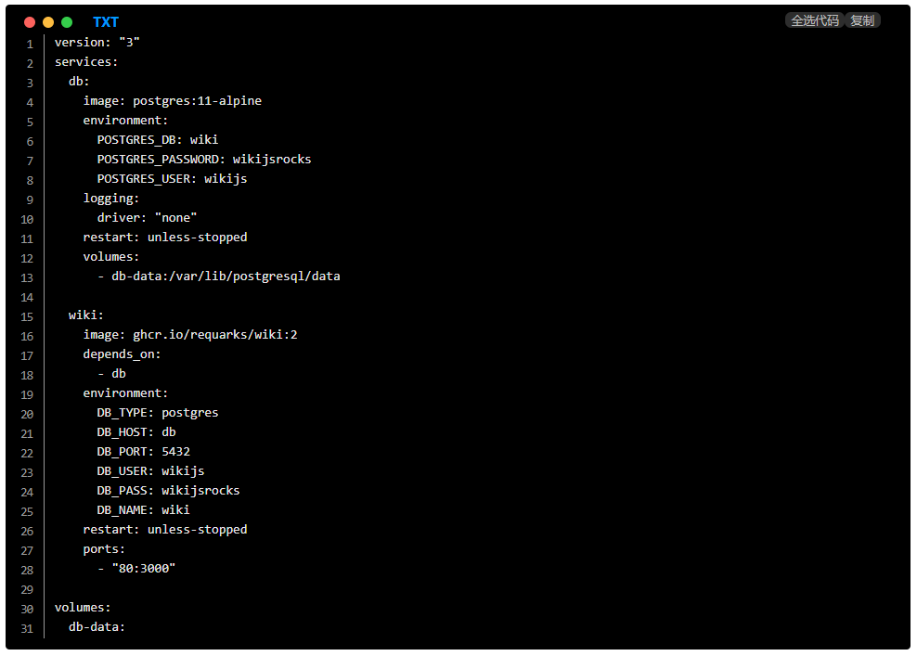Click the final db-data: line
Viewport: 917px width, 656px height.
click(97, 627)
